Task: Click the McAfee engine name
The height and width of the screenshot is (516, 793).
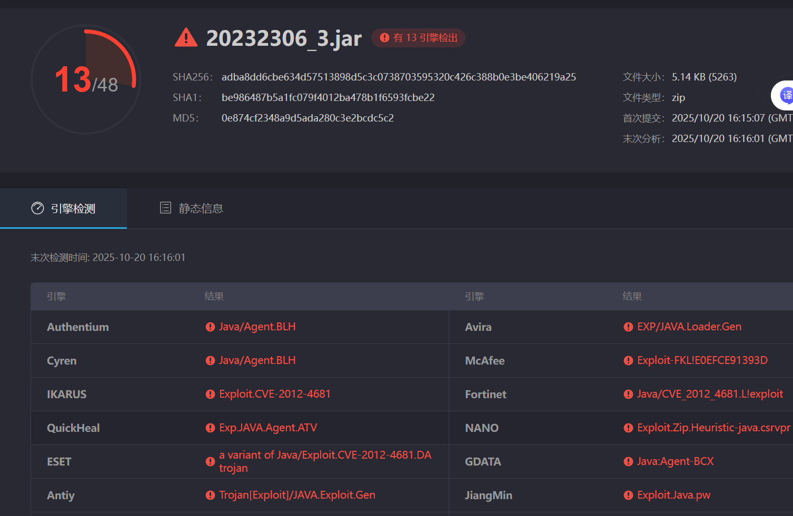Action: 484,361
